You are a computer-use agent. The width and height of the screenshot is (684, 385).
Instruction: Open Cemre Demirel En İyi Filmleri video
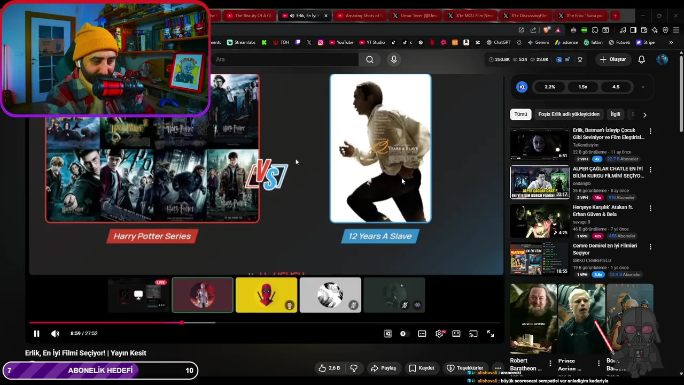click(x=540, y=259)
